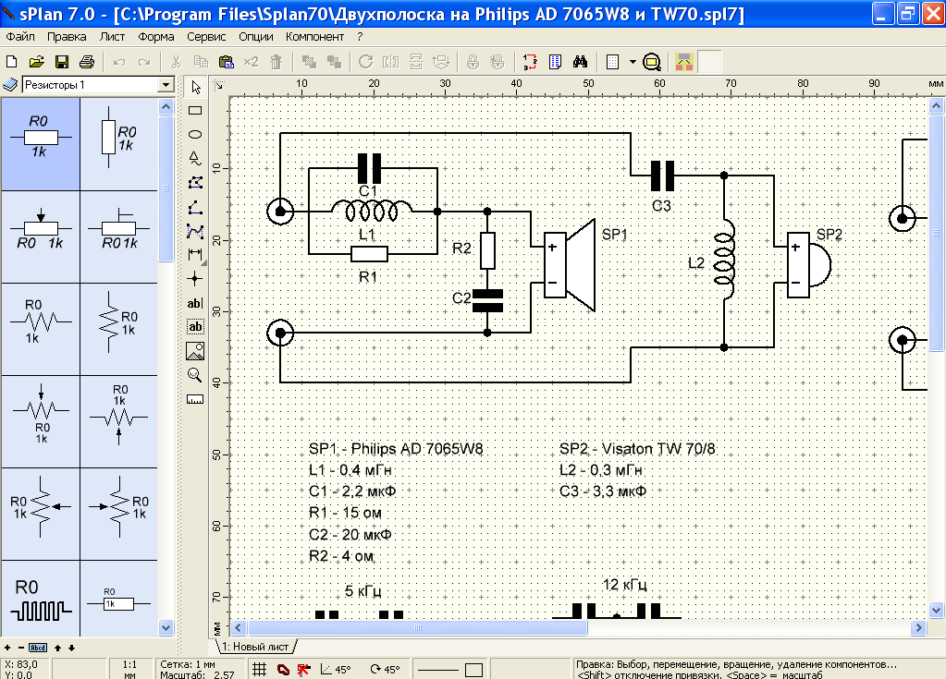The image size is (946, 679).
Task: Select the zoom magnifier tool in the vertical toolbar
Action: pyautogui.click(x=195, y=375)
